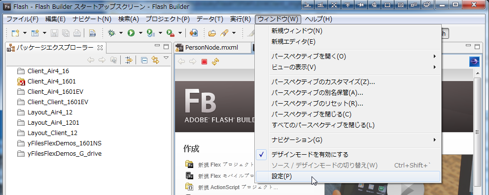Click the binary 010 document toolbar icon
Image resolution: width=489 pixels, height=195 pixels.
point(93,33)
